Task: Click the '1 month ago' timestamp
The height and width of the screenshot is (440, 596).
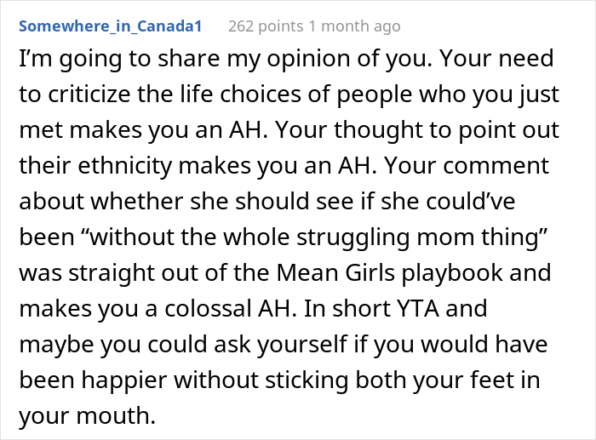Action: pyautogui.click(x=354, y=26)
